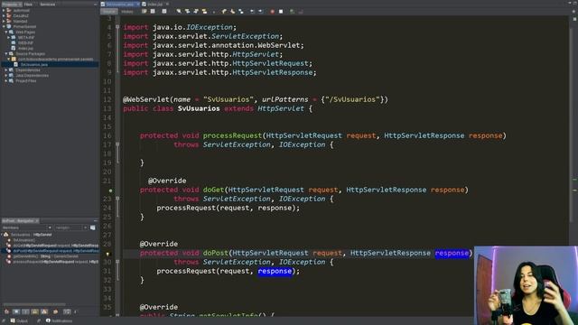Select the WEB-INF folder in the tree
Image resolution: width=578 pixels, height=325 pixels.
pos(25,42)
